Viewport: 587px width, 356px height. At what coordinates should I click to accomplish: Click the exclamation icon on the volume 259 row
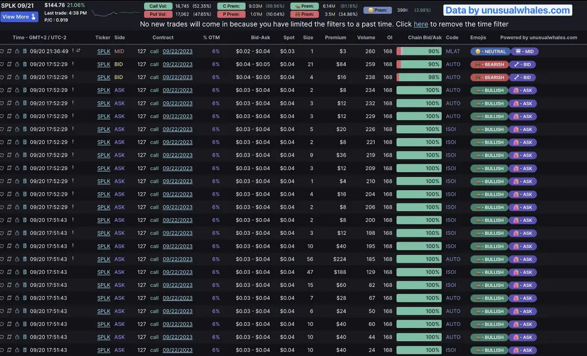click(73, 64)
